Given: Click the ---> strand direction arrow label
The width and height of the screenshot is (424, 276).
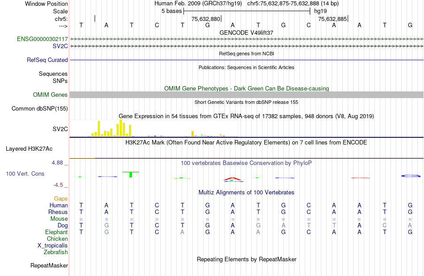Looking at the screenshot, I should point(63,26).
